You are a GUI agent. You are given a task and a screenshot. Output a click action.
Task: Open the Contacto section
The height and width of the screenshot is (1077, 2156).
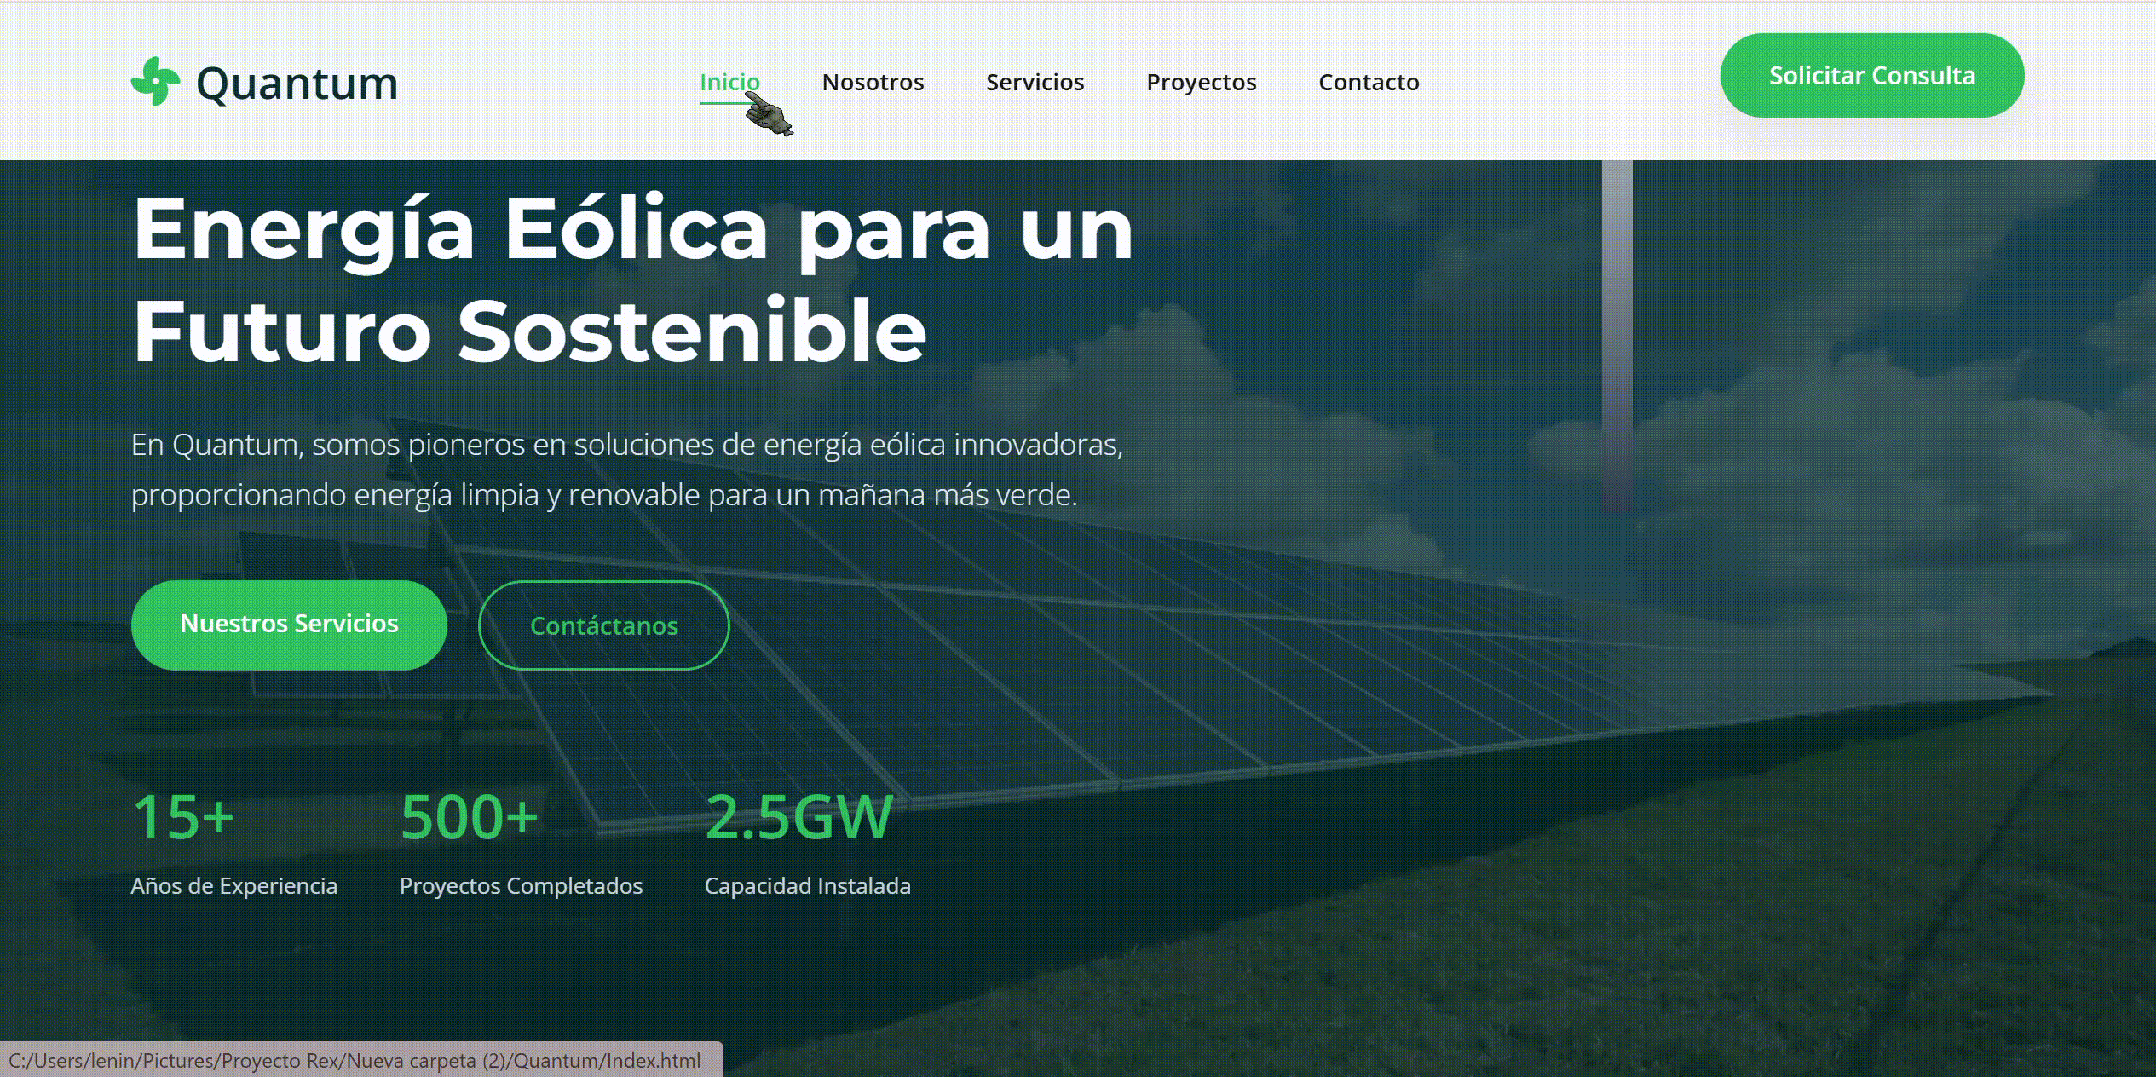(x=1369, y=82)
